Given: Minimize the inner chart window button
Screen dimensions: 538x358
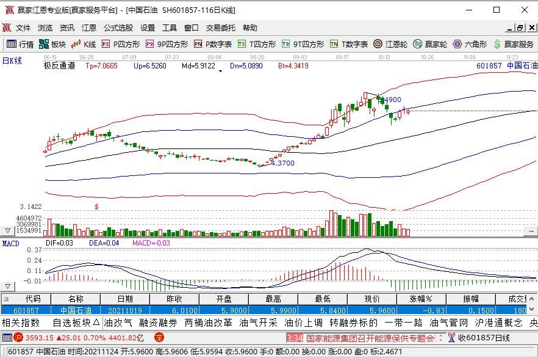Looking at the screenshot, I should point(510,28).
